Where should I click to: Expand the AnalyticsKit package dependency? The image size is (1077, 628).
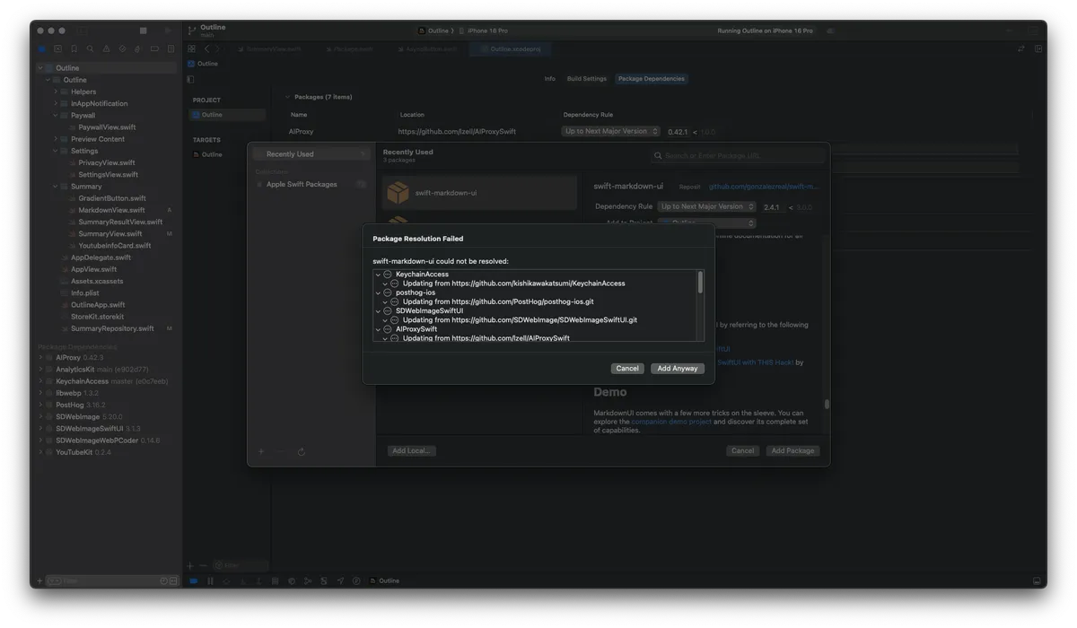pyautogui.click(x=40, y=370)
